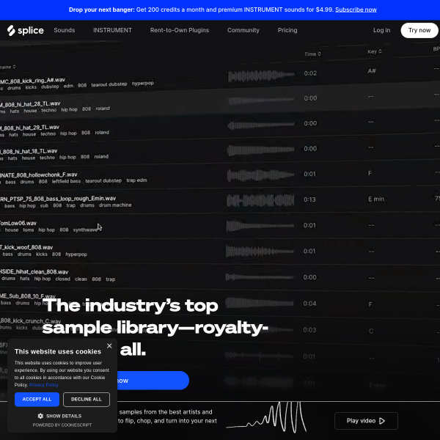The width and height of the screenshot is (440, 440).
Task: Sort the list by name column
Action: tap(7, 67)
